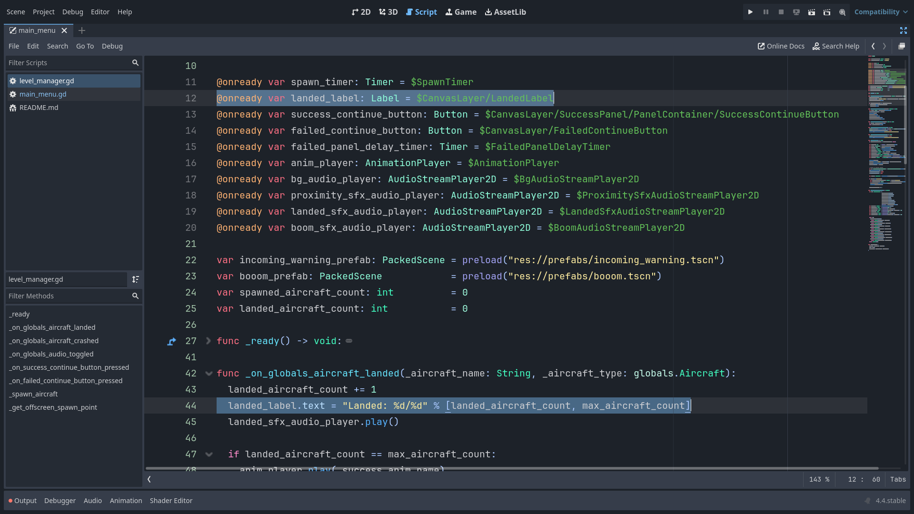Navigate back in script history
Viewport: 914px width, 514px height.
(873, 46)
